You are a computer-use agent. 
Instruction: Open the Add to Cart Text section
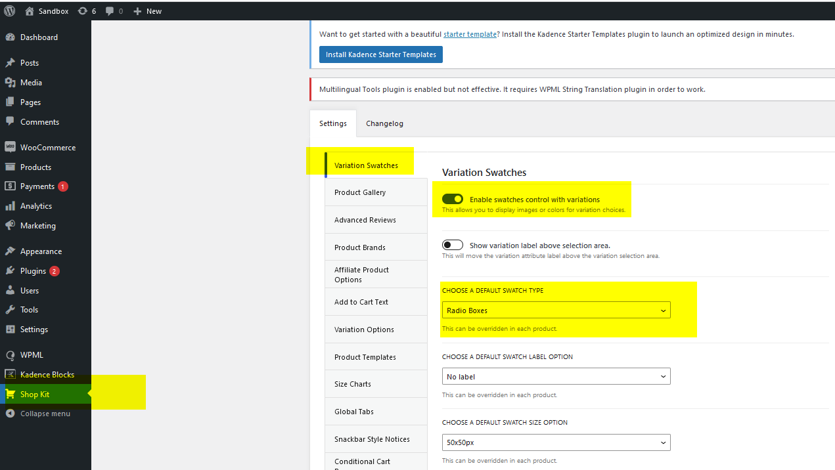pos(376,302)
